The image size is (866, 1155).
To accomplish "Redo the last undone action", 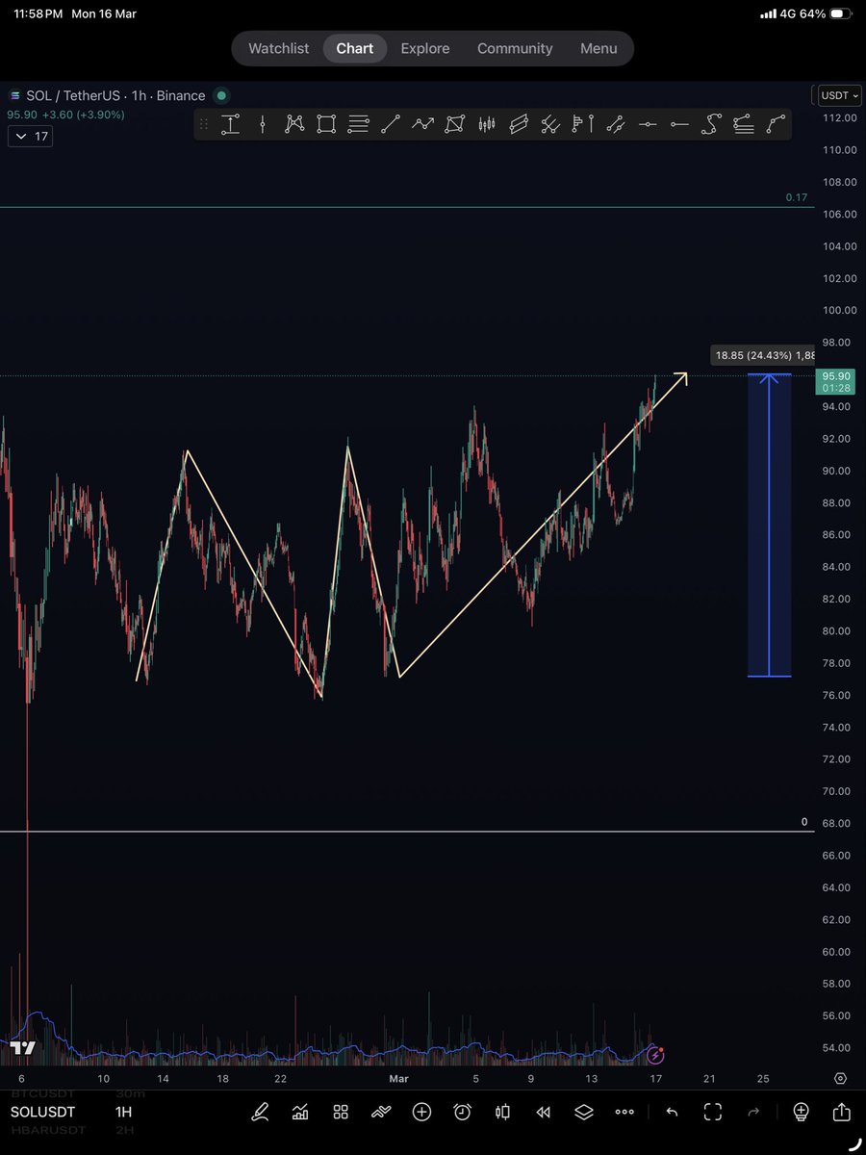I will pos(753,1112).
